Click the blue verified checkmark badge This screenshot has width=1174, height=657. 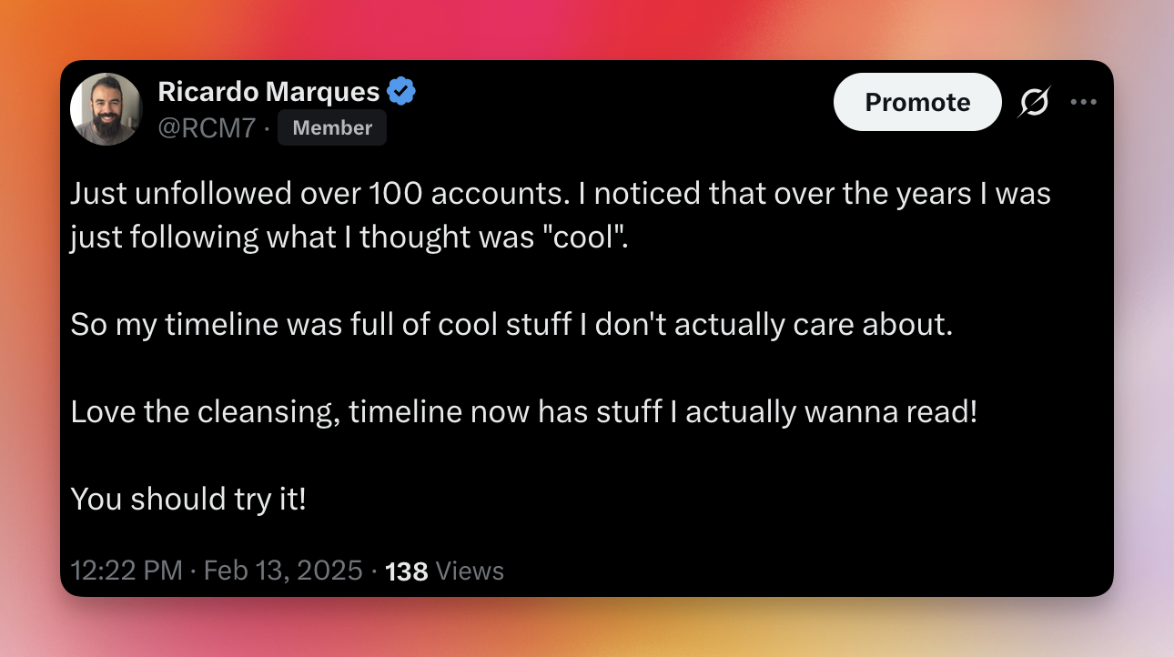(401, 91)
